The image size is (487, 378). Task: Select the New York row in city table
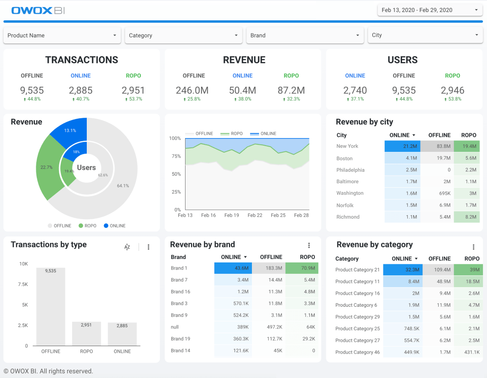coord(408,147)
